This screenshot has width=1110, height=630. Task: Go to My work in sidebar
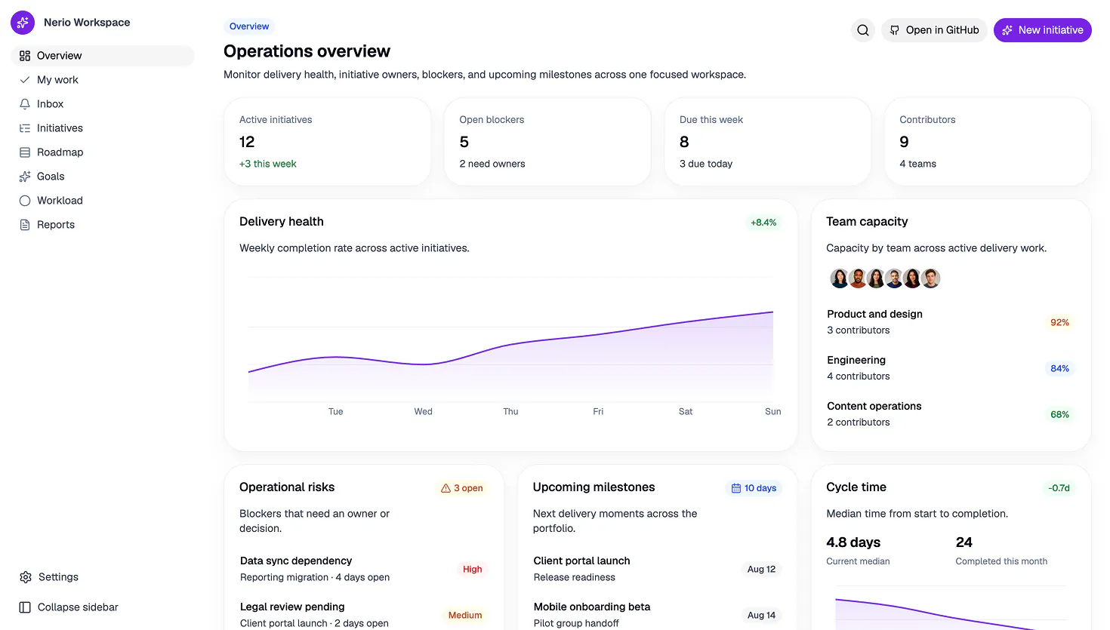click(103, 80)
